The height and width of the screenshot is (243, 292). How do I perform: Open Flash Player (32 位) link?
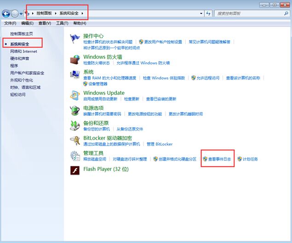click(x=106, y=169)
